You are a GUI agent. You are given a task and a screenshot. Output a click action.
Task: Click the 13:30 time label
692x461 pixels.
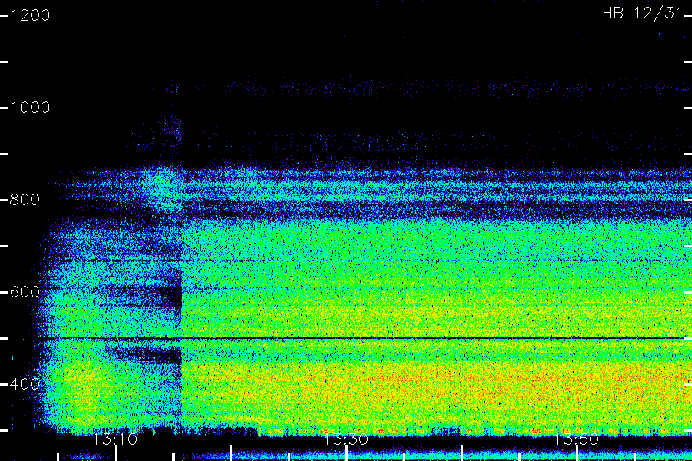[x=346, y=439]
